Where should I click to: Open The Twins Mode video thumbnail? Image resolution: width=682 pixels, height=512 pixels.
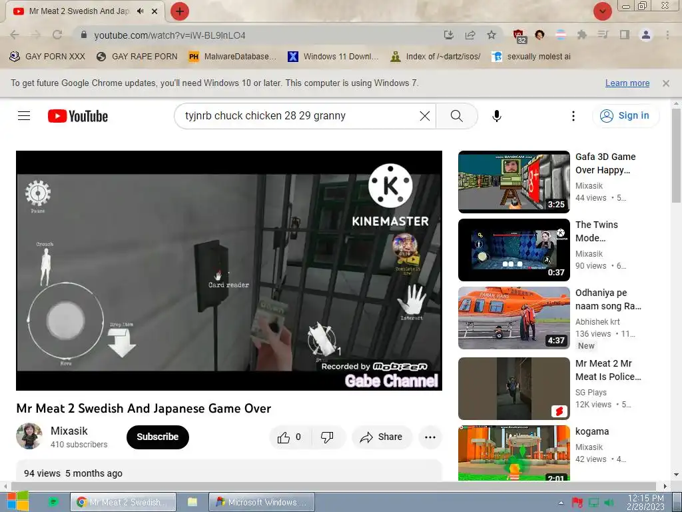513,249
